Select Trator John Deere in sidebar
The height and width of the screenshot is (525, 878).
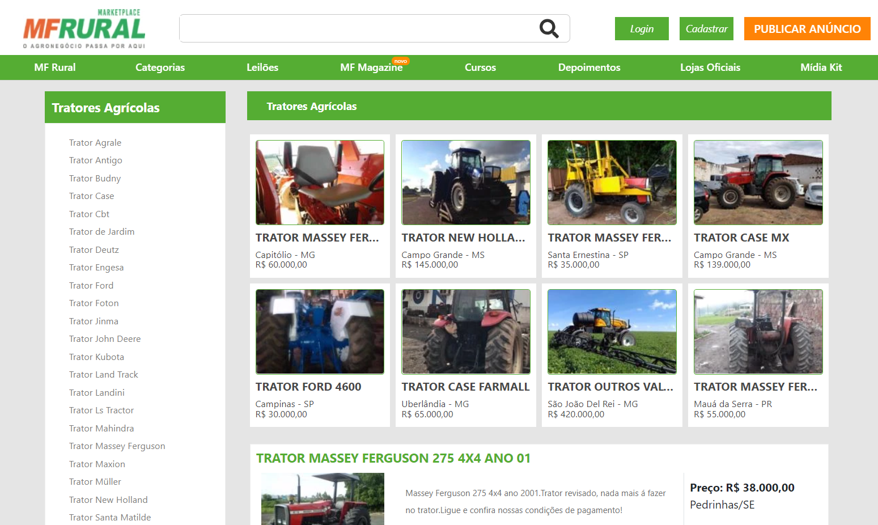pos(105,339)
